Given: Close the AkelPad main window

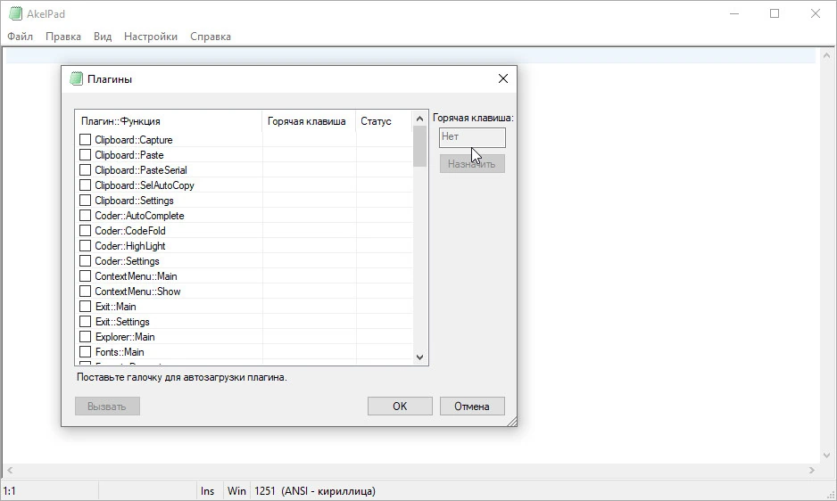Looking at the screenshot, I should click(x=815, y=14).
